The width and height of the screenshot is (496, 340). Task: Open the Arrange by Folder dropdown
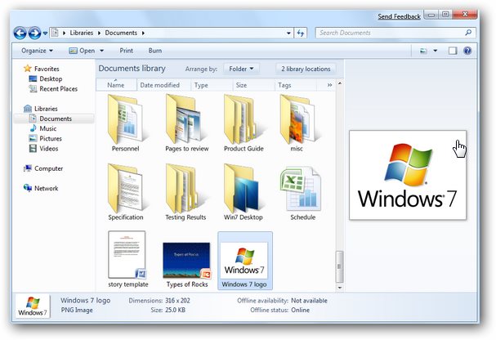pos(242,69)
